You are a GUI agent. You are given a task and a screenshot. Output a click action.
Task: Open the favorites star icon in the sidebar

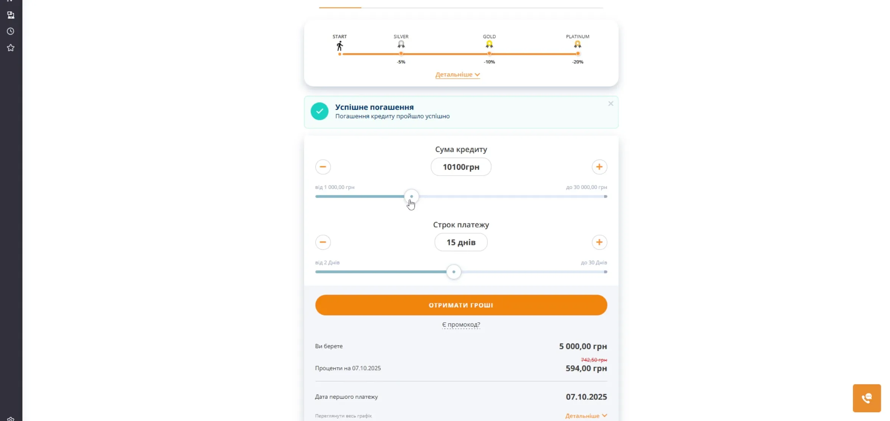pyautogui.click(x=11, y=48)
